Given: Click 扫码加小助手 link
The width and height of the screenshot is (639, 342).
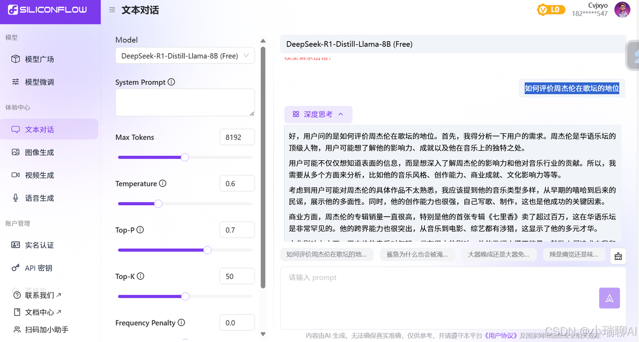Looking at the screenshot, I should coord(47,330).
